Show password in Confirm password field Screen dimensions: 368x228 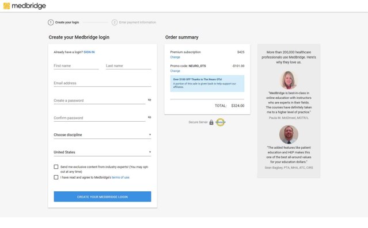coord(150,117)
